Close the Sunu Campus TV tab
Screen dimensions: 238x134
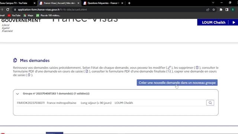pos(35,3)
